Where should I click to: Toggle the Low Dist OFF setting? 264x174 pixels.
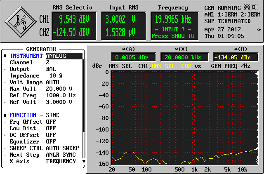coord(51,128)
